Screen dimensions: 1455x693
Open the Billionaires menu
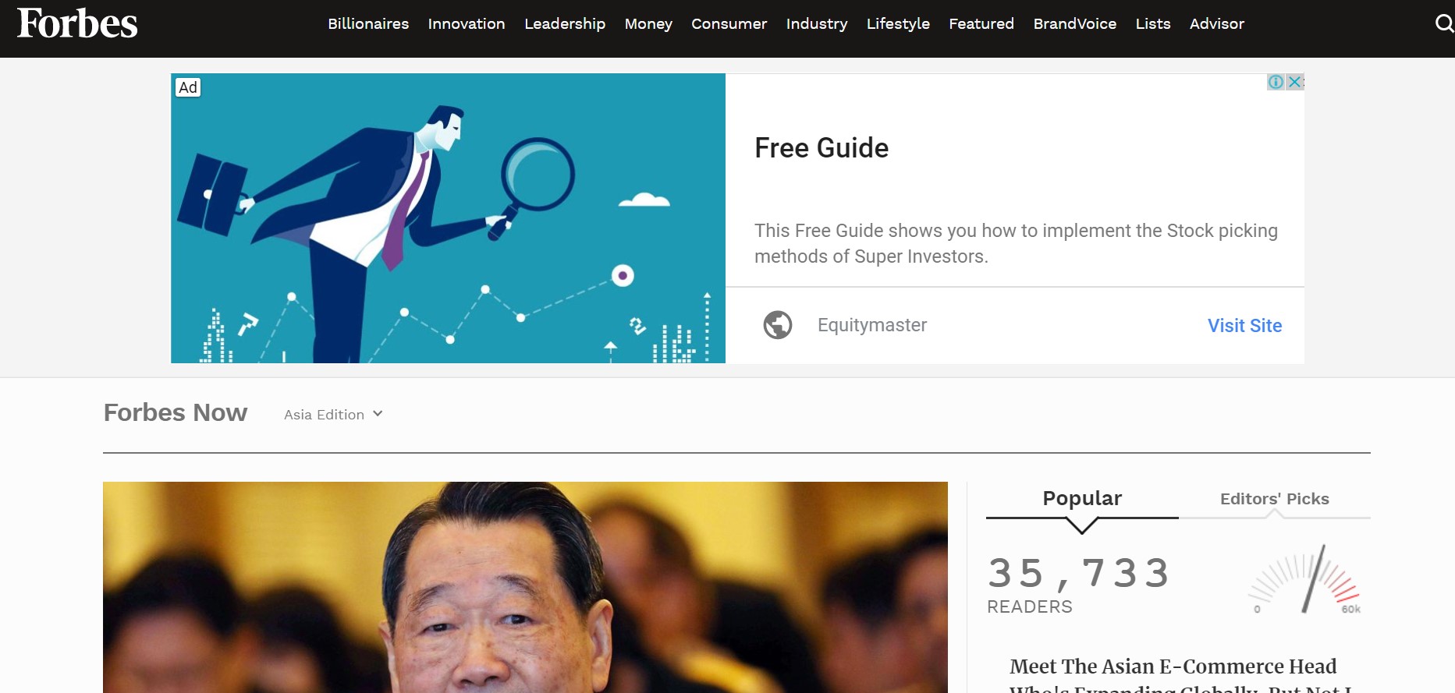368,24
